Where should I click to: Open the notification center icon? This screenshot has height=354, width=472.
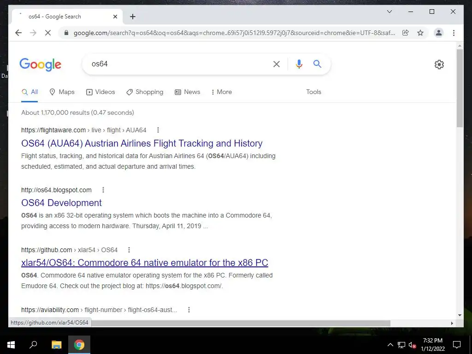457,345
